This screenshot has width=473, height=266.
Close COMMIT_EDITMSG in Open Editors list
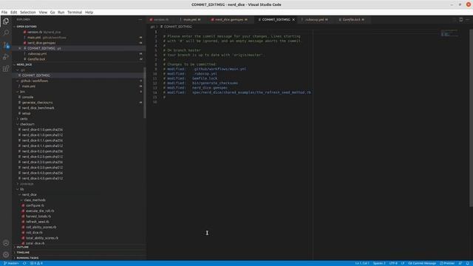tap(20, 48)
